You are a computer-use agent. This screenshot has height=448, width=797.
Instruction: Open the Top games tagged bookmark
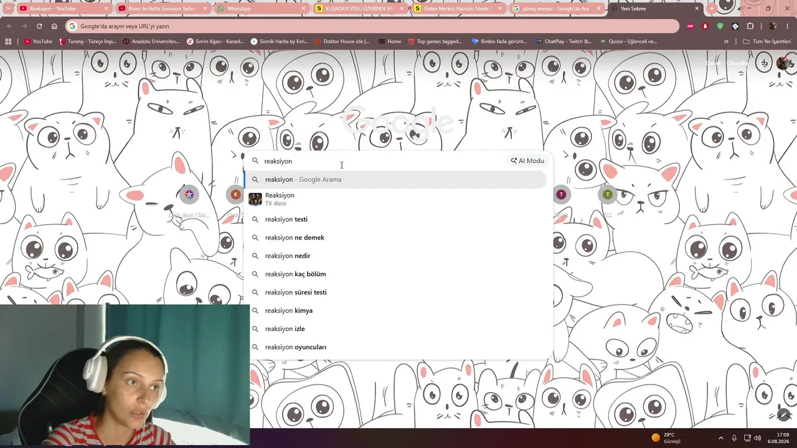tap(435, 41)
